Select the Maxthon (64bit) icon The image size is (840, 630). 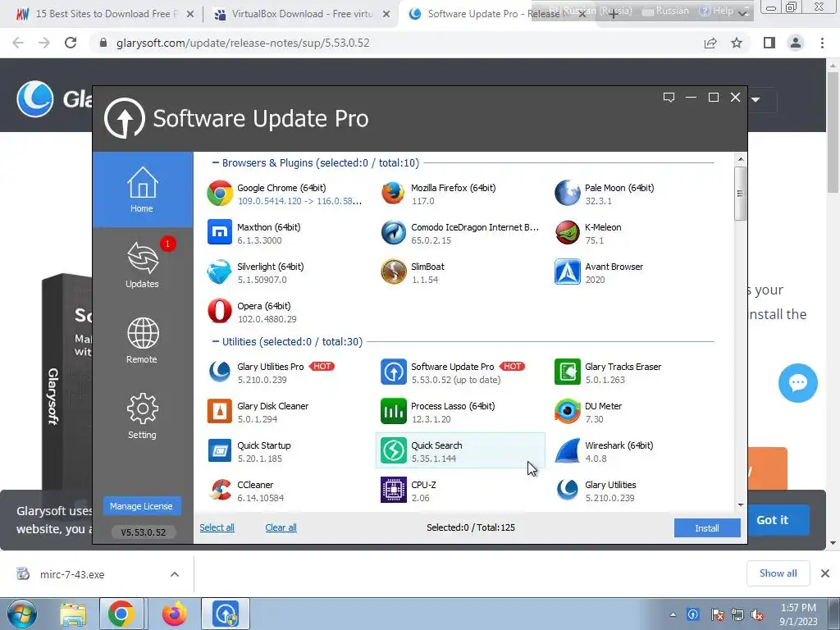tap(220, 232)
